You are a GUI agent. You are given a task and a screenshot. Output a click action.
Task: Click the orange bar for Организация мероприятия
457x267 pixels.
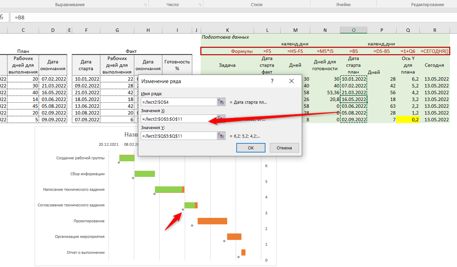coord(234,237)
